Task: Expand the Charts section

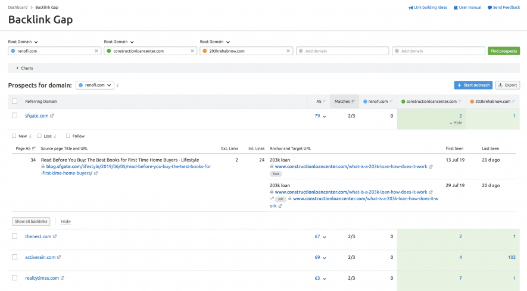Action: coord(24,68)
